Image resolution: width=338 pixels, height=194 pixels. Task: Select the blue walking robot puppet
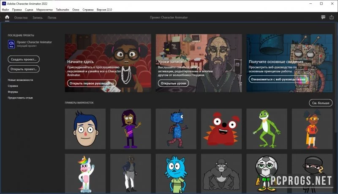click(176, 129)
